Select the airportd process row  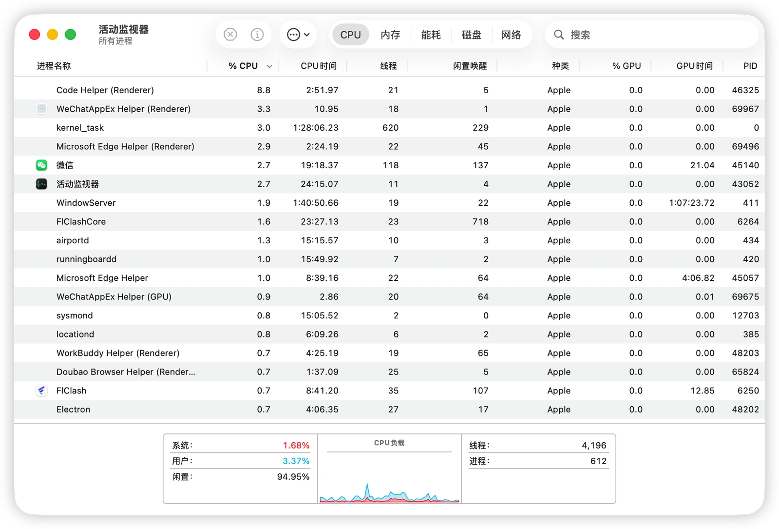point(389,240)
